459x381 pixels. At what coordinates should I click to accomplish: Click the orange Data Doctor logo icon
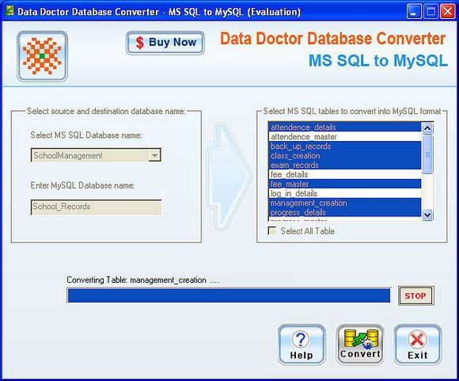tap(42, 56)
